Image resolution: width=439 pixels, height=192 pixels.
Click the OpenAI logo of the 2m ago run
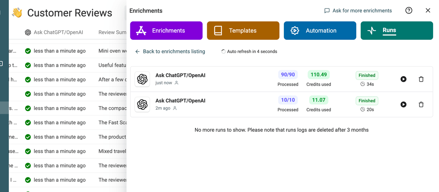[x=142, y=105]
